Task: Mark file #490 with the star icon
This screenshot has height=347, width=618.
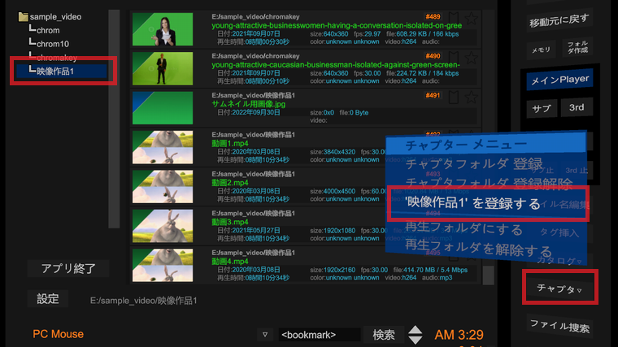Action: point(471,58)
